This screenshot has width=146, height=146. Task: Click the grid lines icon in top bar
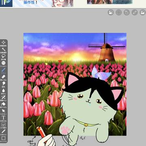pyautogui.click(x=119, y=13)
